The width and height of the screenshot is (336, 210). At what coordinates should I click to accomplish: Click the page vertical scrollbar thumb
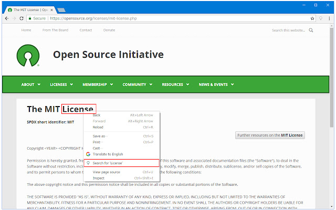(x=331, y=77)
